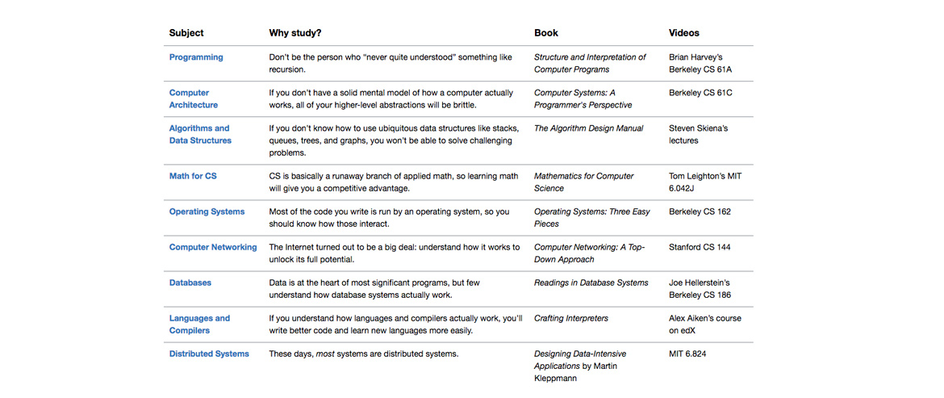The width and height of the screenshot is (944, 398).
Task: Click the Why study? column header
Action: click(x=295, y=33)
